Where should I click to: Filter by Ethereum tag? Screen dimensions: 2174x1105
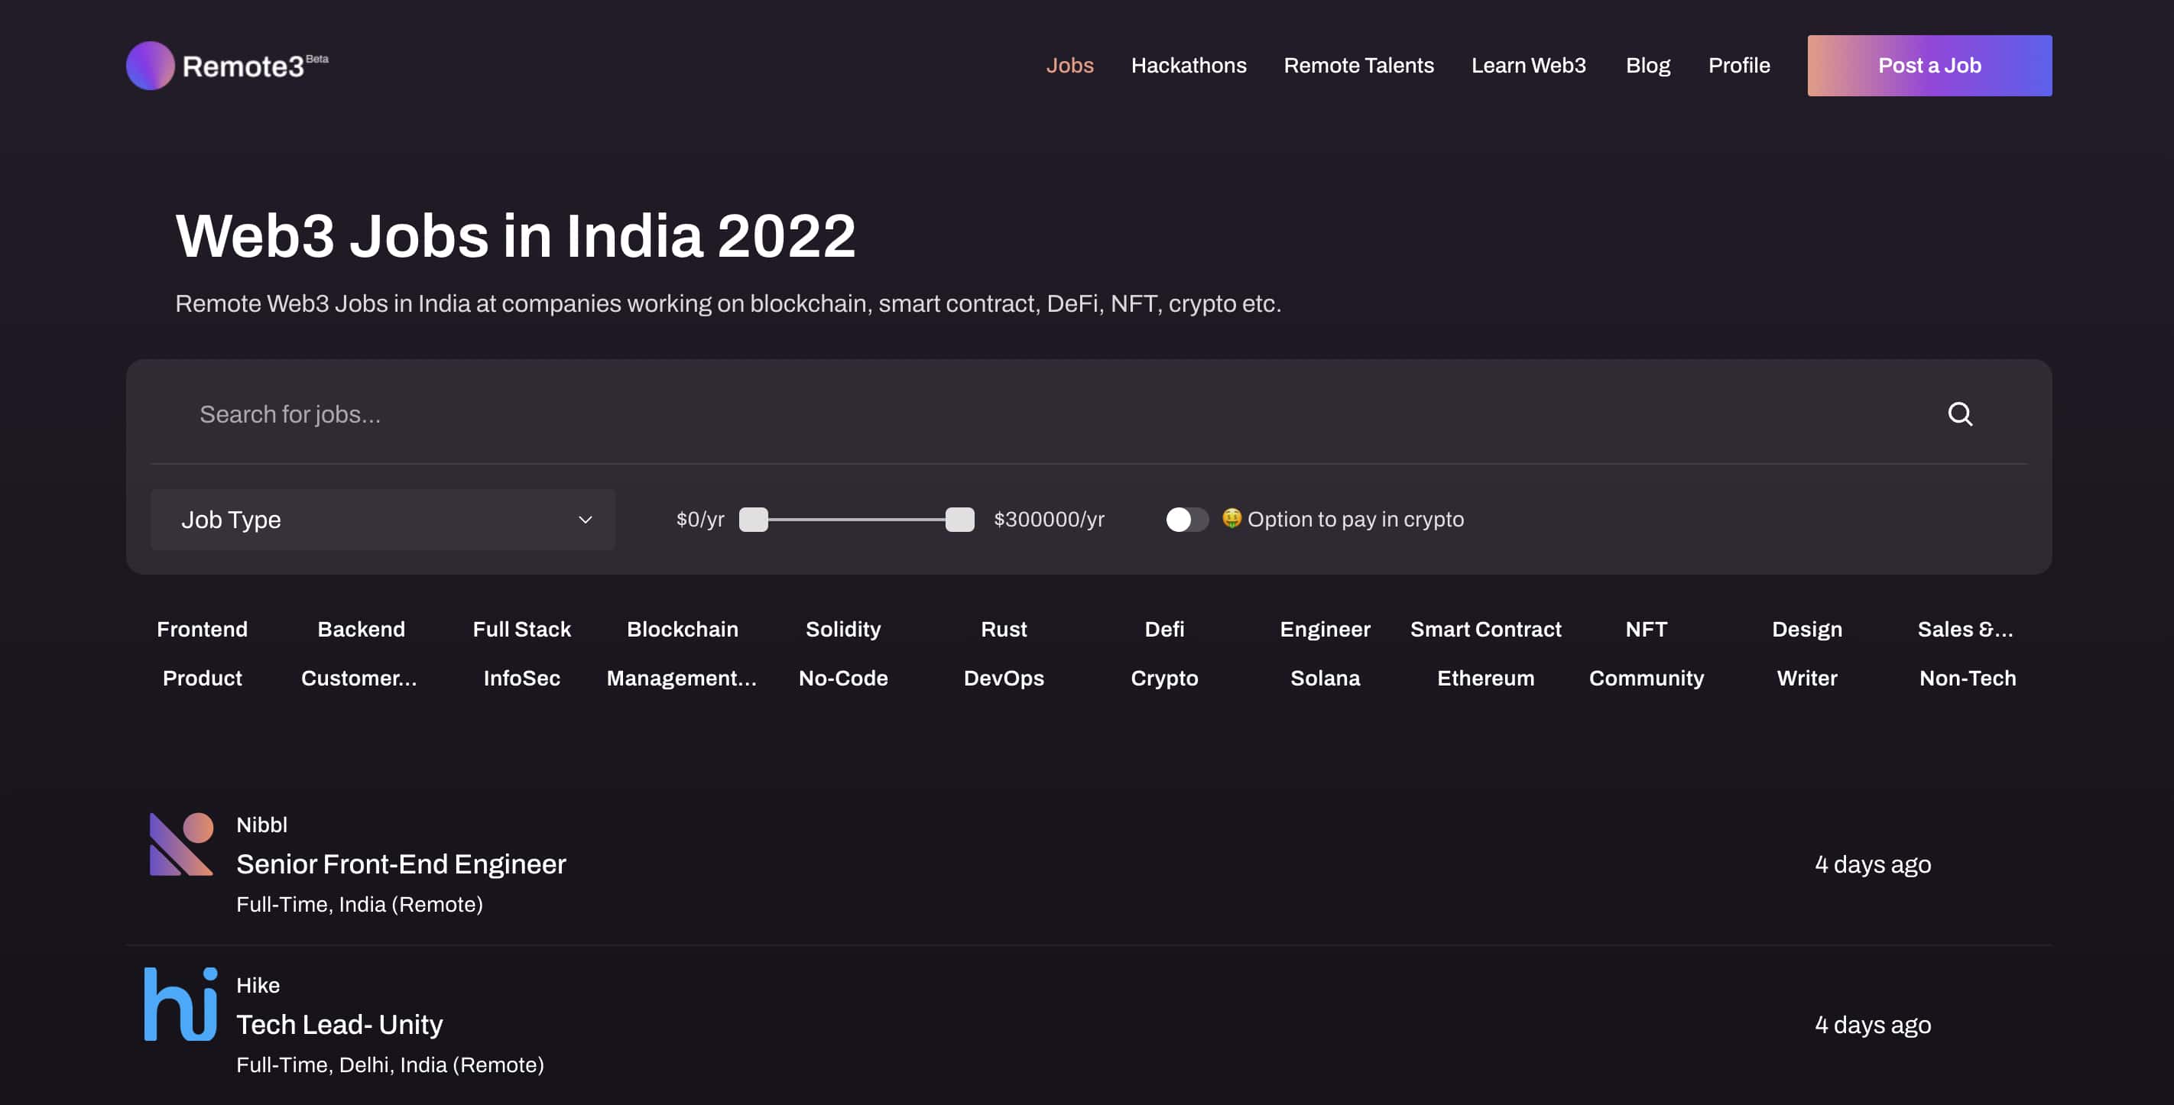coord(1485,678)
